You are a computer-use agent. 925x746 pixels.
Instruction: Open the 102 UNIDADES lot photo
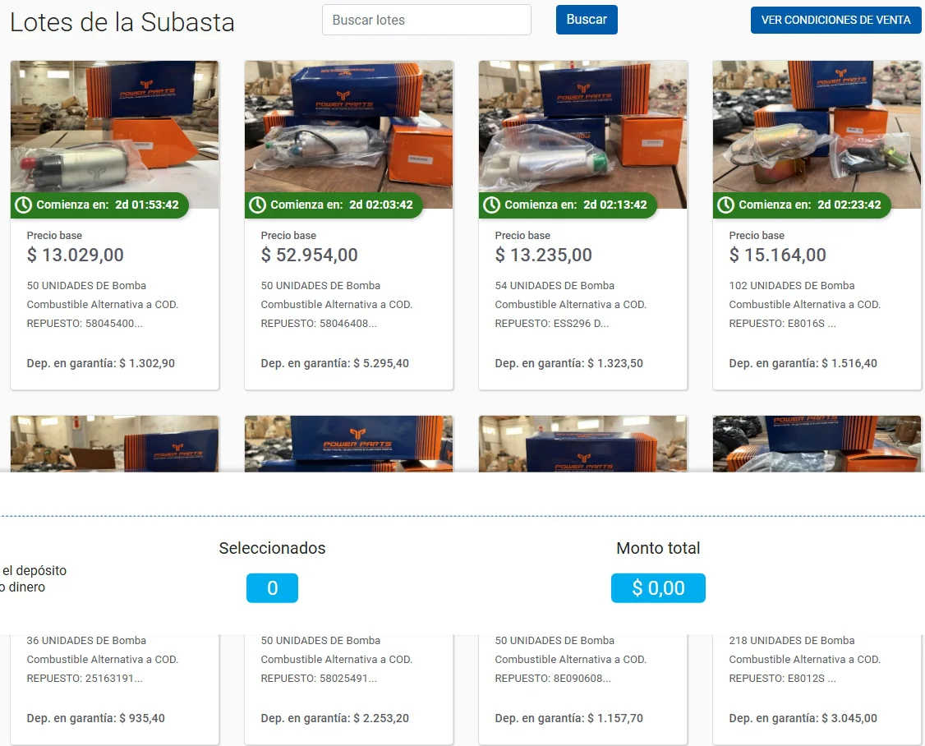(x=817, y=123)
